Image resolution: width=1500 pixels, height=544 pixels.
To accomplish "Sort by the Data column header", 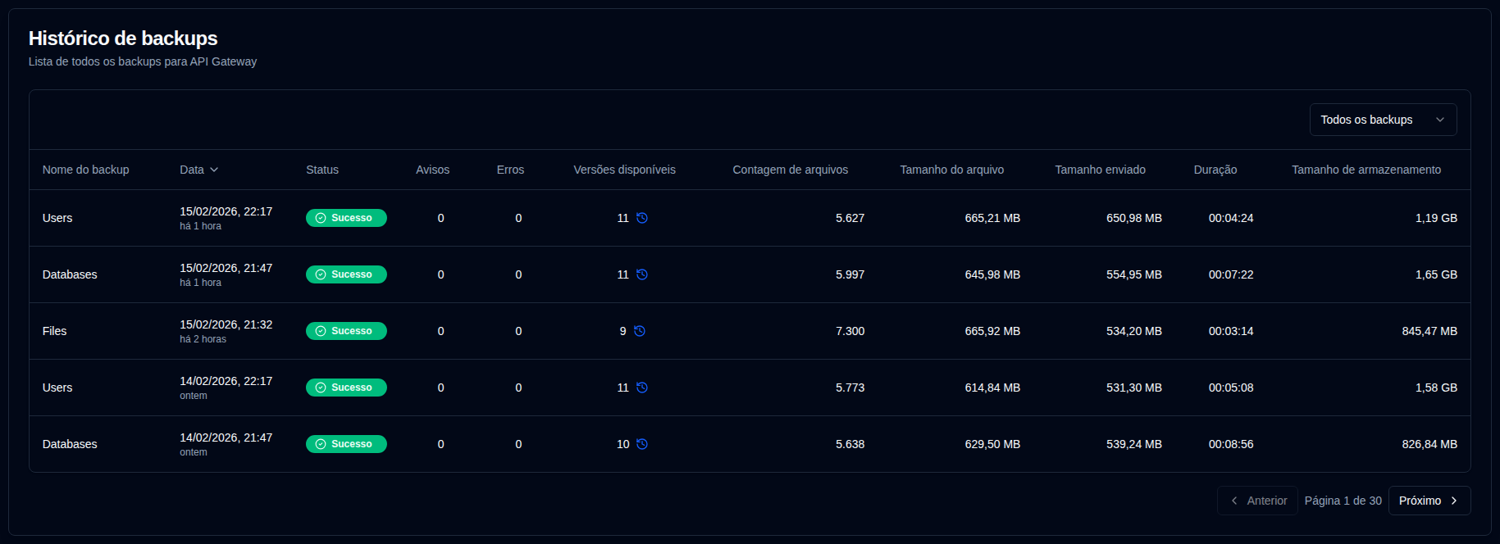I will [x=192, y=170].
